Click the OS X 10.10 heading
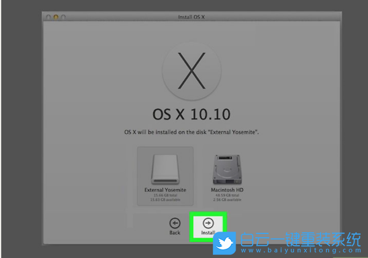368x258 pixels. coord(192,115)
